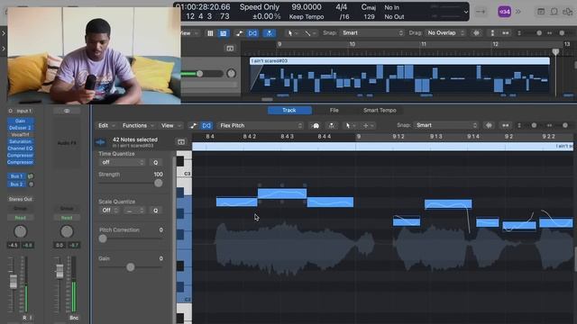Open the DeEsser 2 plugin slot
The image size is (577, 324).
(20, 128)
